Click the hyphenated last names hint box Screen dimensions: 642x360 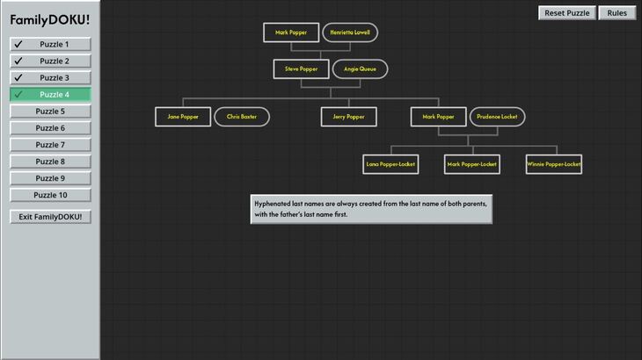pyautogui.click(x=371, y=209)
